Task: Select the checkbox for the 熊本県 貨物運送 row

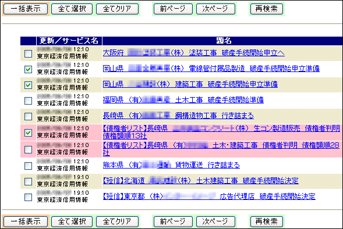Action: (x=28, y=166)
